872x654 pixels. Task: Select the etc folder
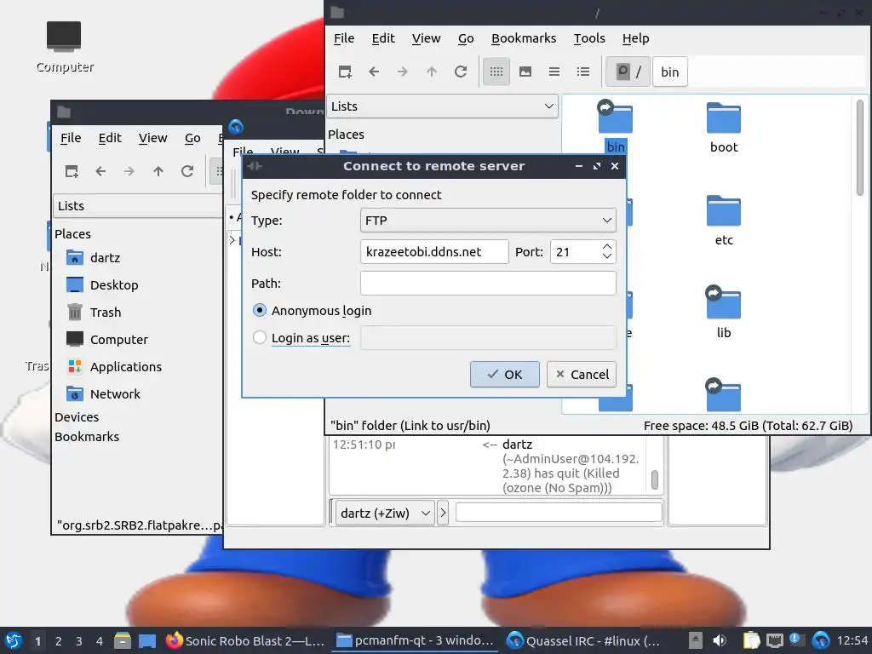pyautogui.click(x=724, y=221)
